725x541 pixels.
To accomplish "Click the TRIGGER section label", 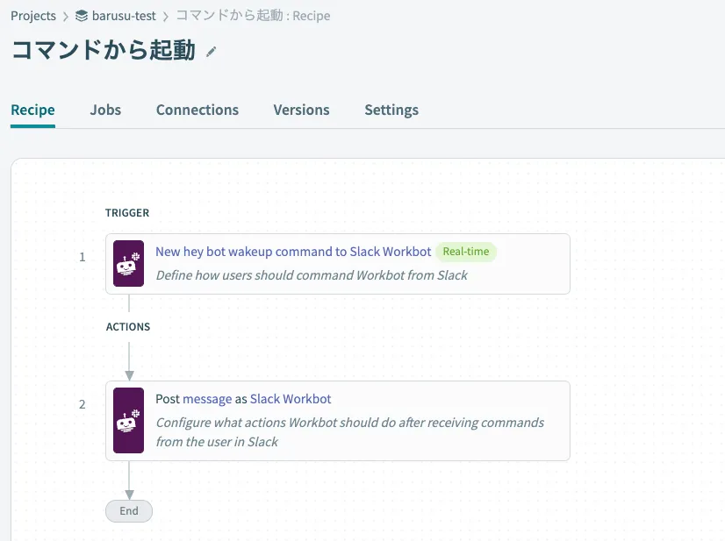I will [127, 213].
